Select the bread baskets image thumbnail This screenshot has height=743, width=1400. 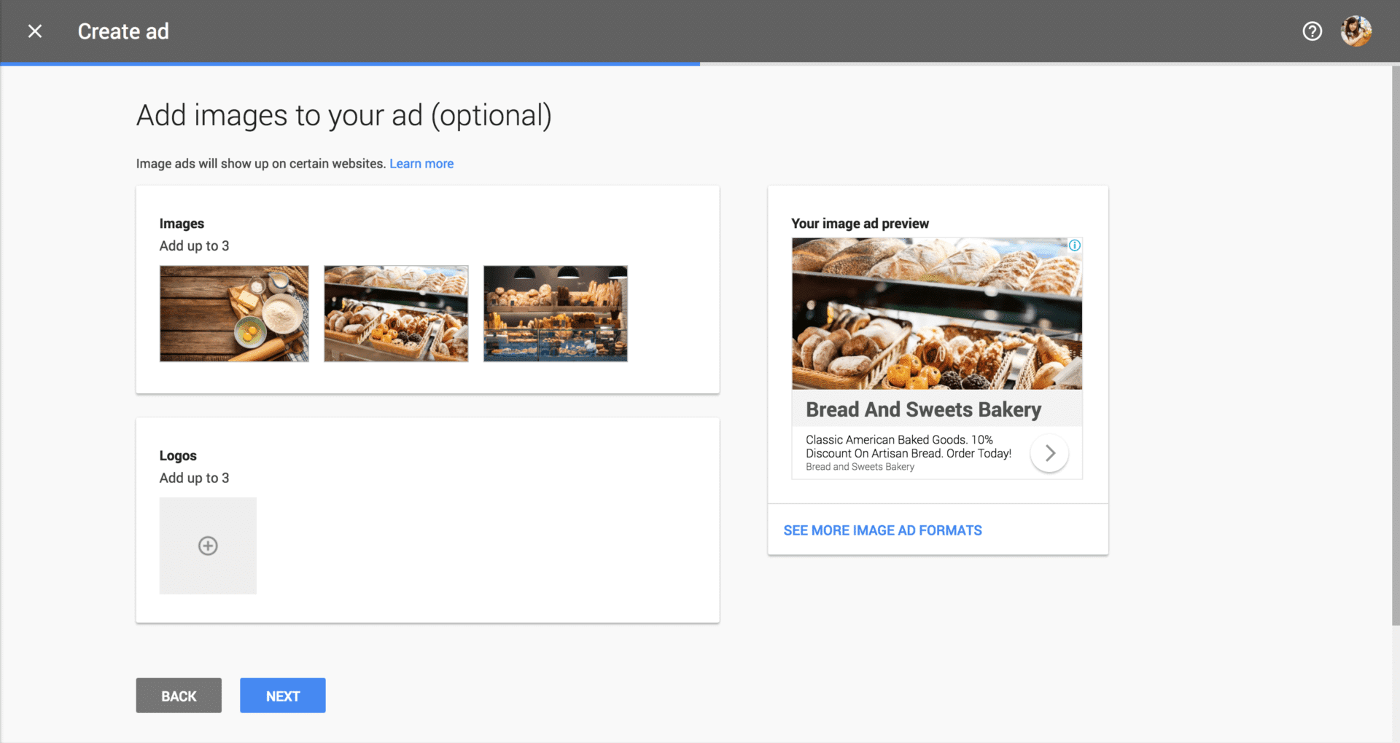point(396,313)
